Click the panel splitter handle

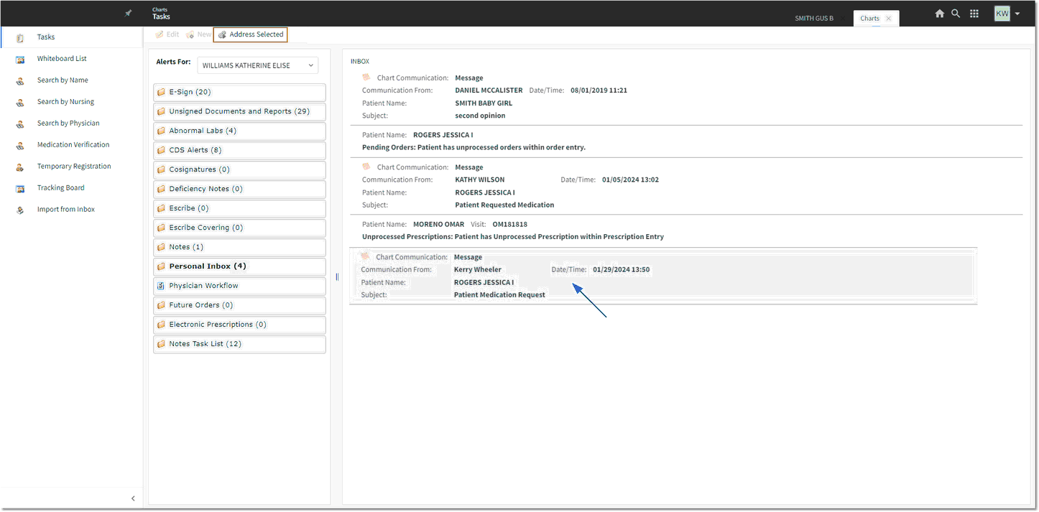337,277
